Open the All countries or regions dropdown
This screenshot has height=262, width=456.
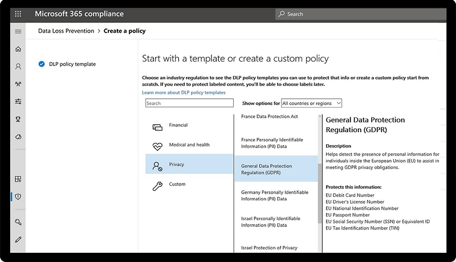(311, 103)
